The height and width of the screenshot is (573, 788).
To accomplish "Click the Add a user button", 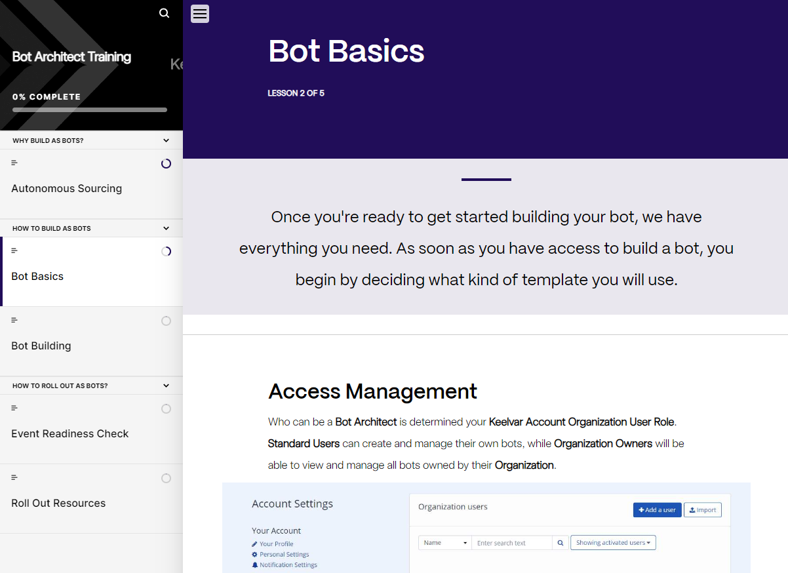I will (x=657, y=510).
